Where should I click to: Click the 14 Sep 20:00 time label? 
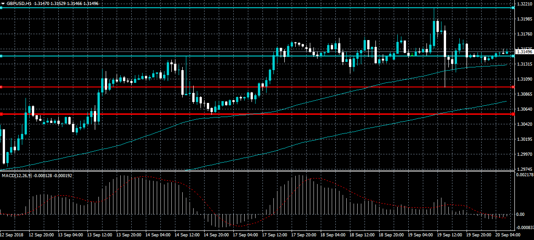(x=216, y=235)
